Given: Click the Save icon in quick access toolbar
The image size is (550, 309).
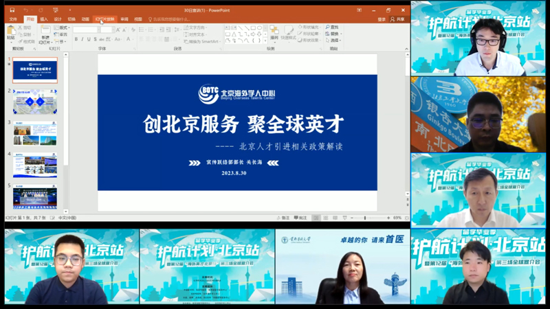Looking at the screenshot, I should pos(12,10).
